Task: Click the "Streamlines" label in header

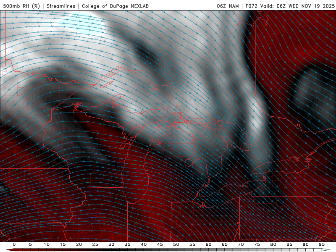Action: point(61,6)
